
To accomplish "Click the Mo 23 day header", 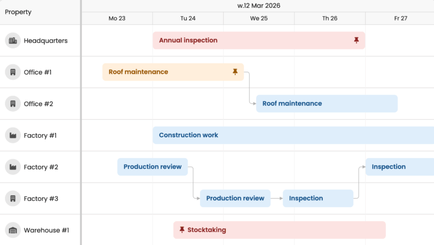I will [x=117, y=19].
